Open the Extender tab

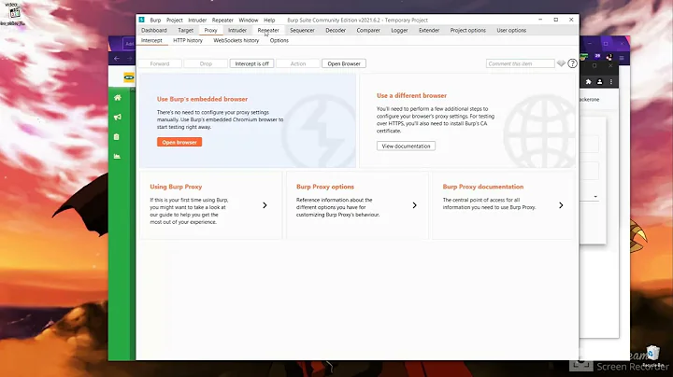(429, 31)
